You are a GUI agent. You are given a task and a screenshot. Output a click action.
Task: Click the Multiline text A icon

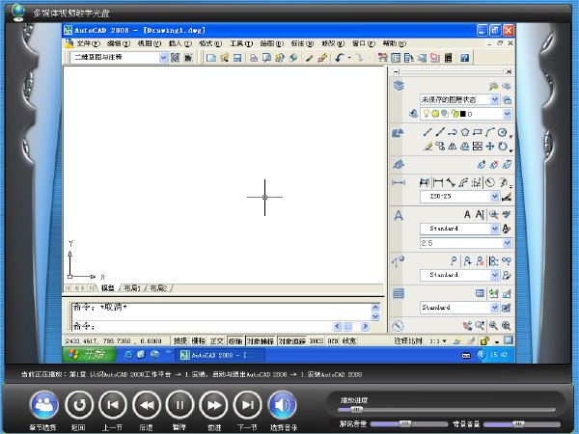pos(467,214)
